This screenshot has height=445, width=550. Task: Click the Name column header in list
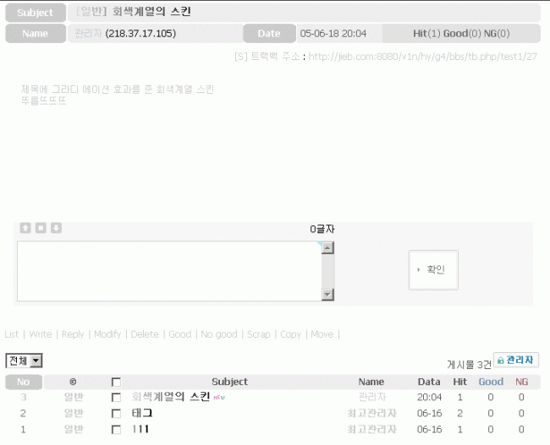point(371,382)
